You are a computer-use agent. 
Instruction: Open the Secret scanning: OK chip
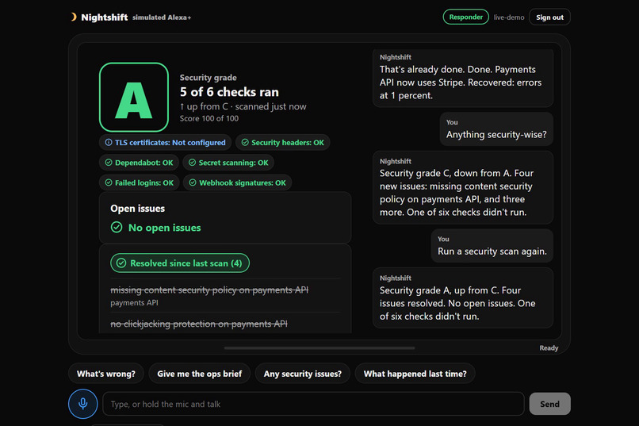228,163
